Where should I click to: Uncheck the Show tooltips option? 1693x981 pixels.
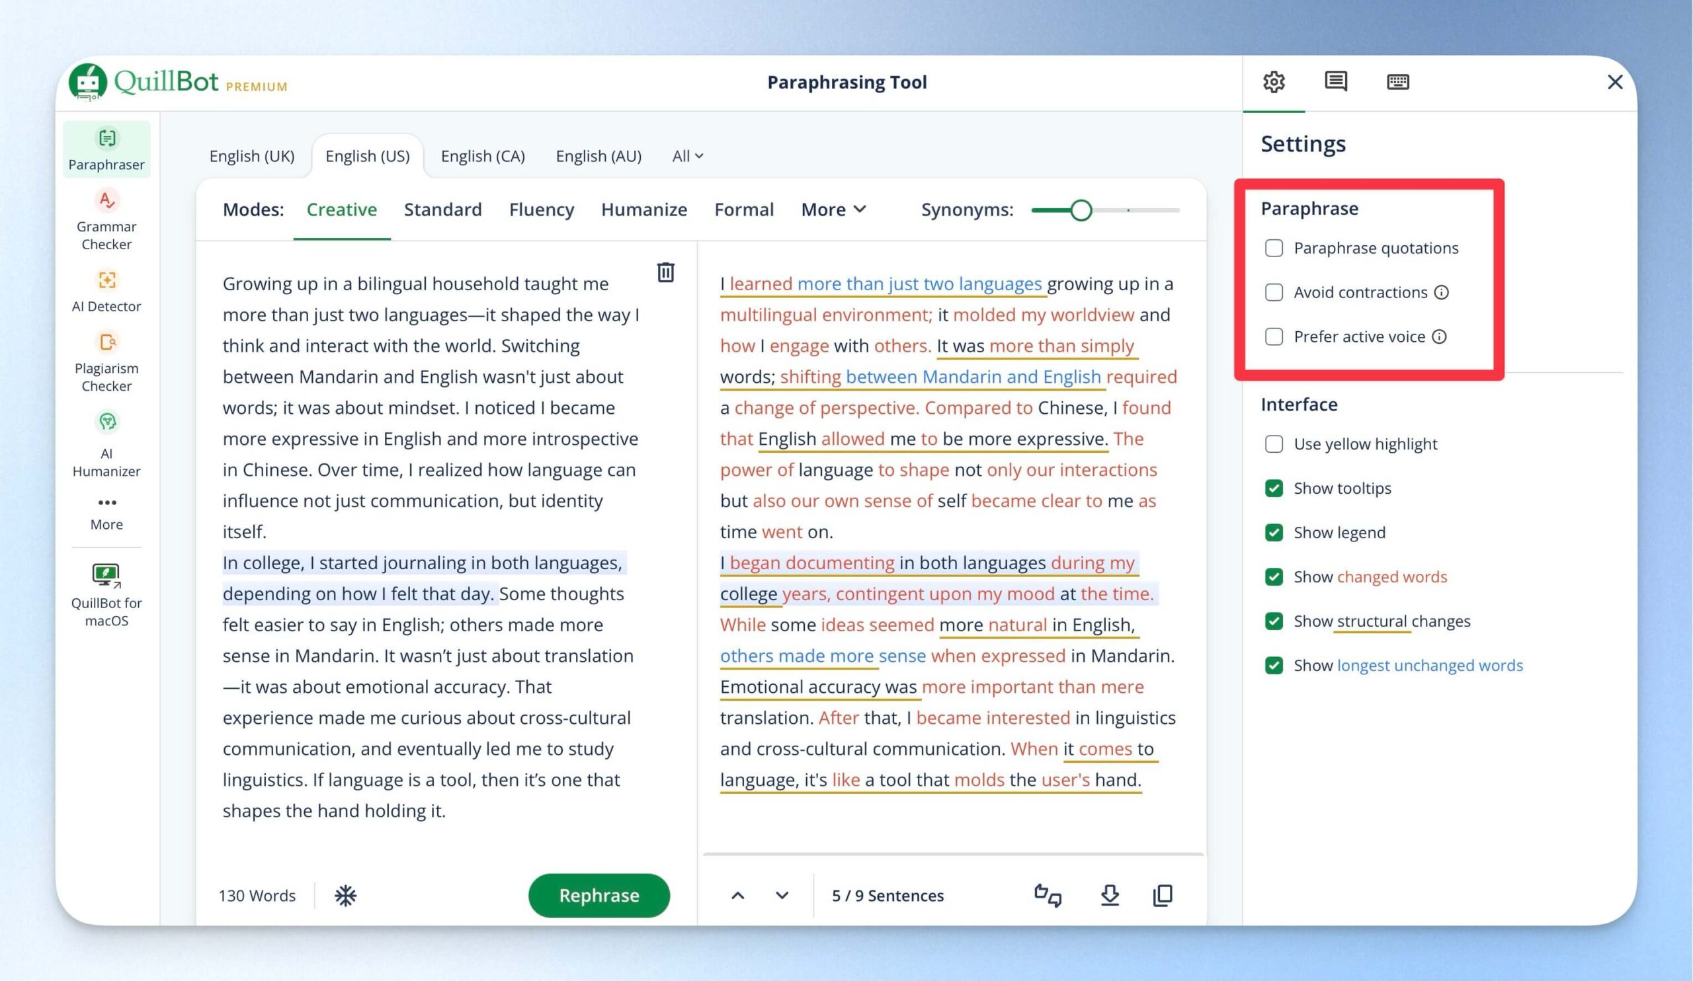(x=1274, y=488)
